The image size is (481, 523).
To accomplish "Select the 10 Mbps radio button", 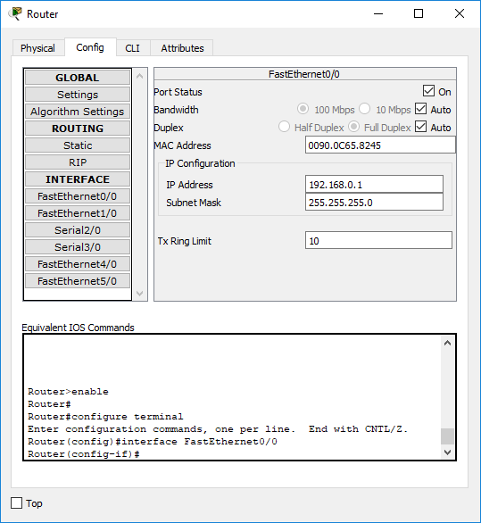I will point(365,109).
